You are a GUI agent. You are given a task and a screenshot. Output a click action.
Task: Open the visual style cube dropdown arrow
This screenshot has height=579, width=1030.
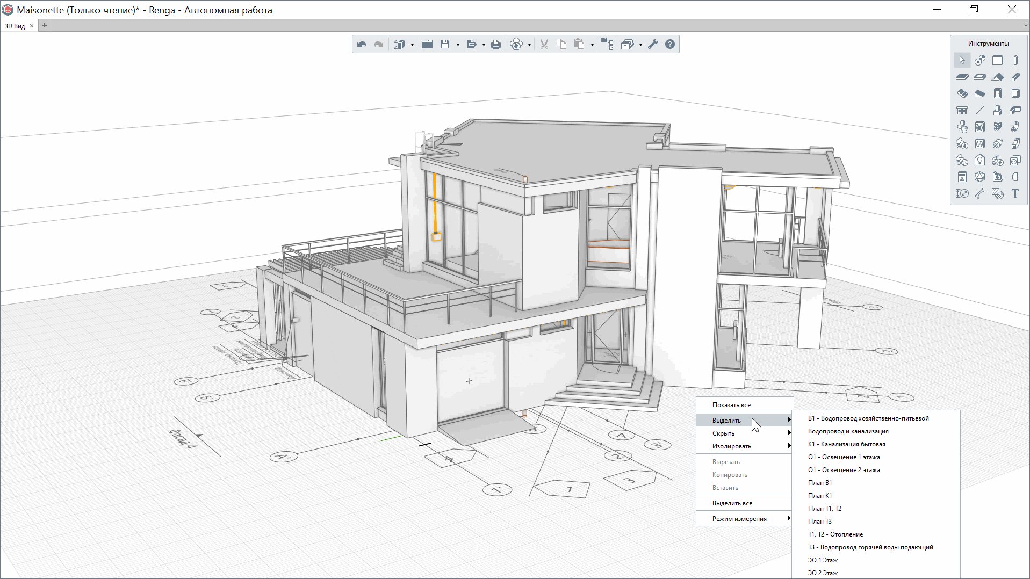412,45
